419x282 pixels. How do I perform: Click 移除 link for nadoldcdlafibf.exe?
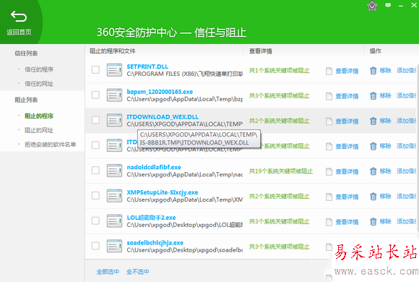pyautogui.click(x=385, y=171)
